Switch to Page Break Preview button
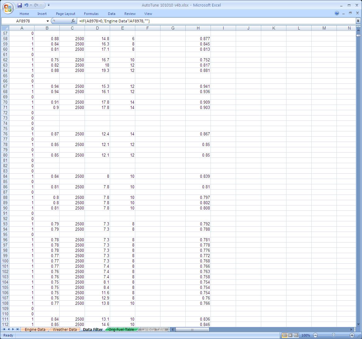Screen dimensions: 362x339 coord(296,335)
